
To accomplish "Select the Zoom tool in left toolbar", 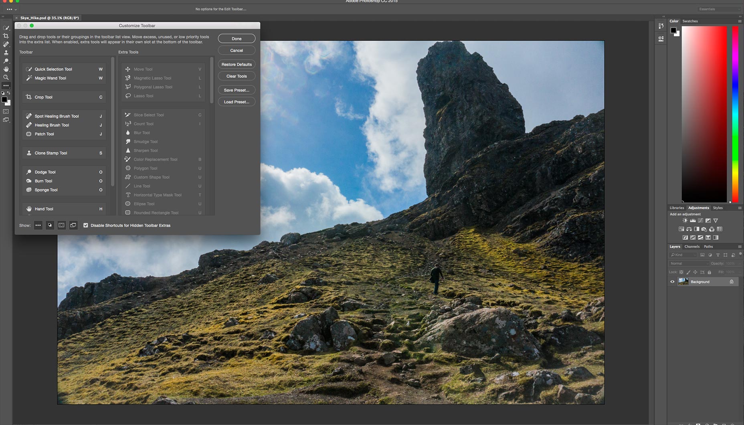I will click(x=6, y=77).
